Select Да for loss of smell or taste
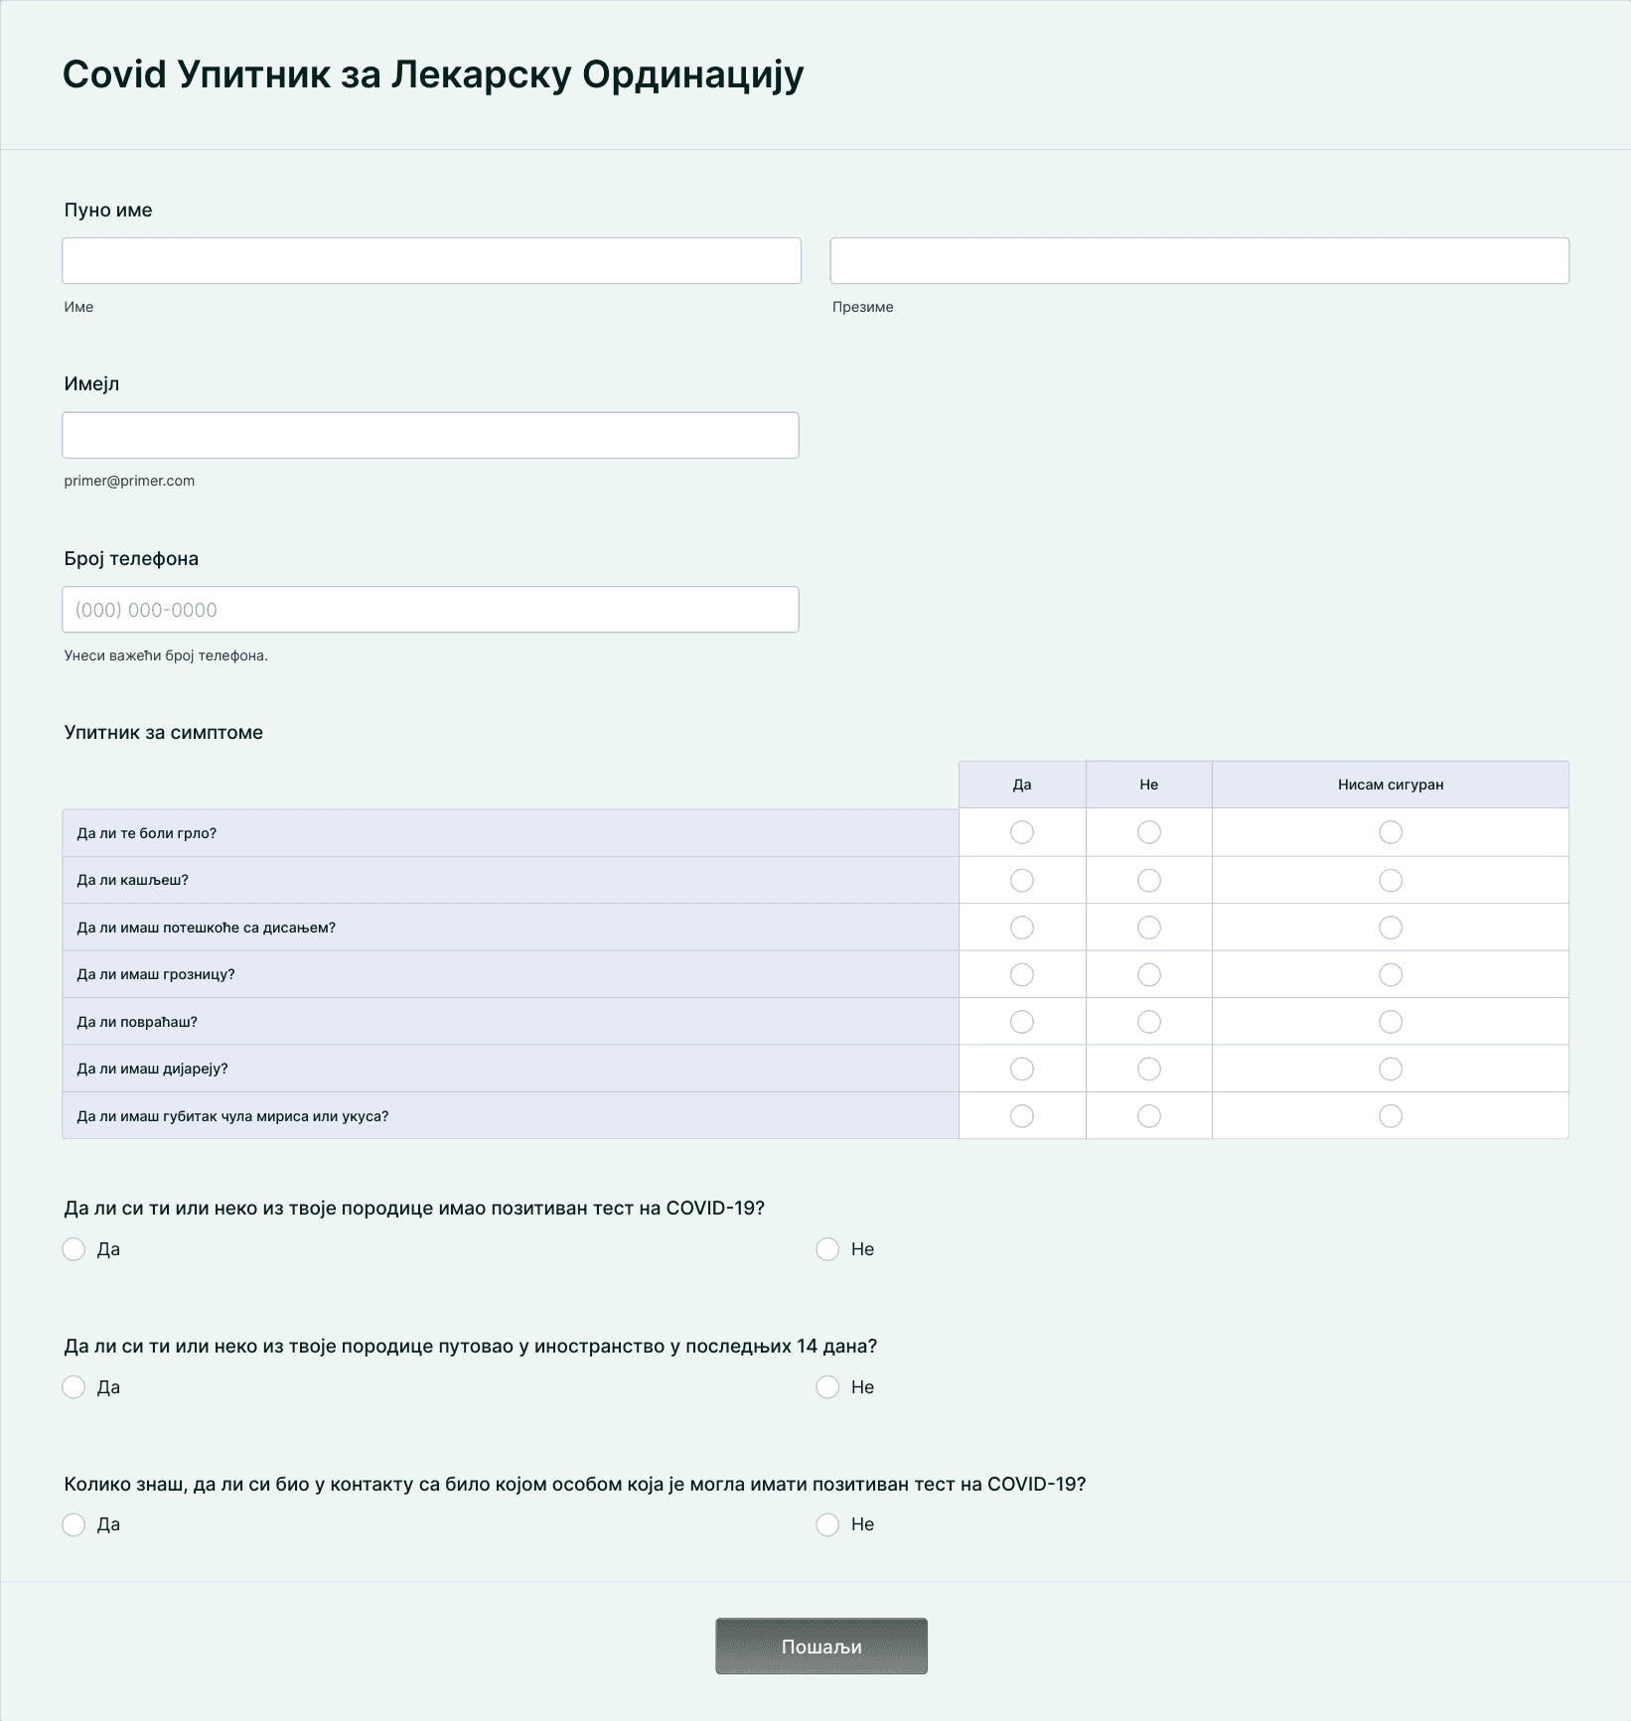The height and width of the screenshot is (1721, 1631). tap(1021, 1116)
